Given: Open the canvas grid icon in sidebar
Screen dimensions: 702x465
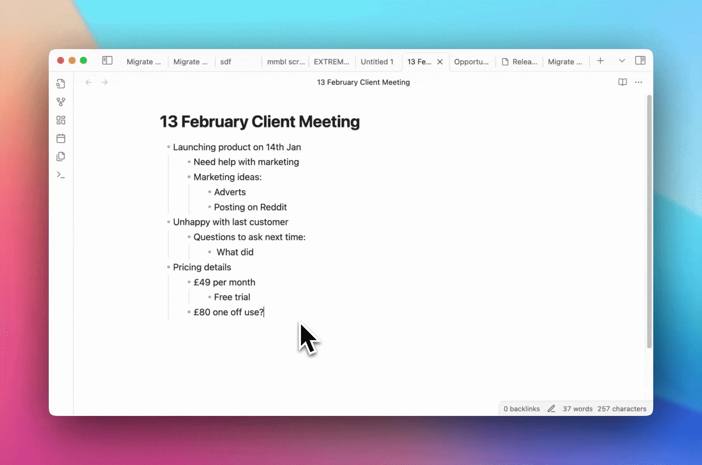Looking at the screenshot, I should point(61,120).
